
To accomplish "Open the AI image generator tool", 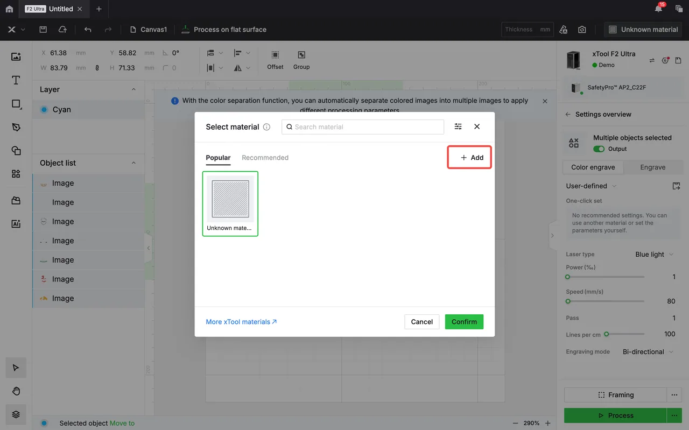I will click(16, 224).
